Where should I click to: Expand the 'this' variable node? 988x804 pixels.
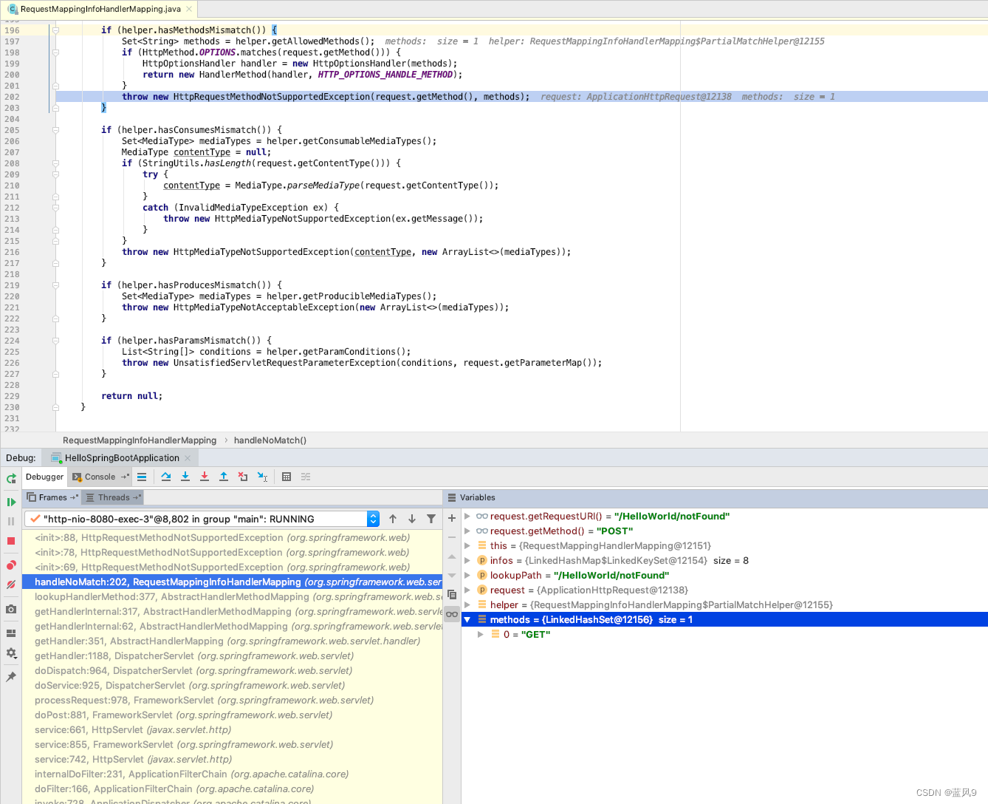[x=467, y=545]
